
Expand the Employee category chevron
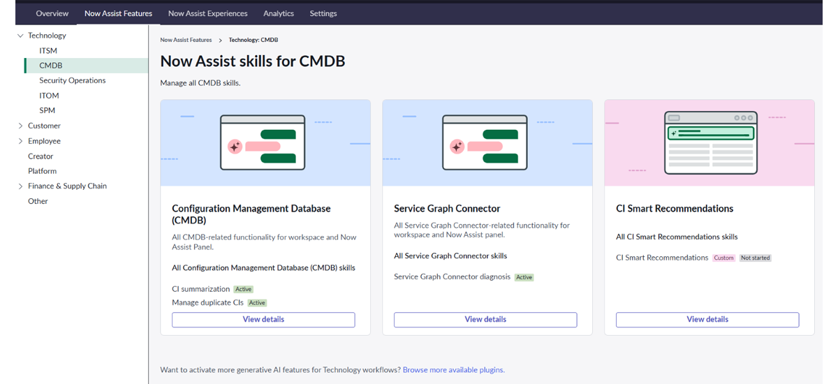tap(20, 141)
